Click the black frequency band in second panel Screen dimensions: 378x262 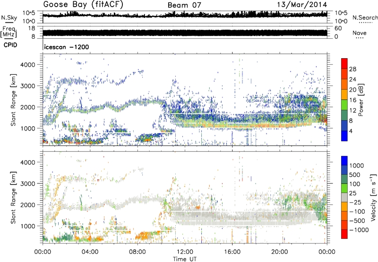tap(185, 33)
